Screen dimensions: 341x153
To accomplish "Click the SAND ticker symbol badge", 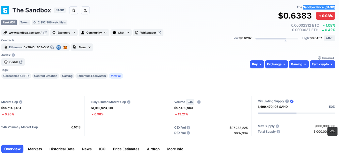I will [60, 10].
